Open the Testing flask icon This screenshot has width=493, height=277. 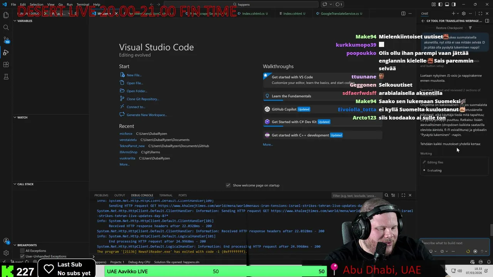pos(6,77)
